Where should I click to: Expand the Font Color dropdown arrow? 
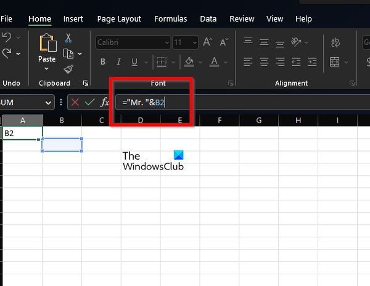(x=226, y=62)
